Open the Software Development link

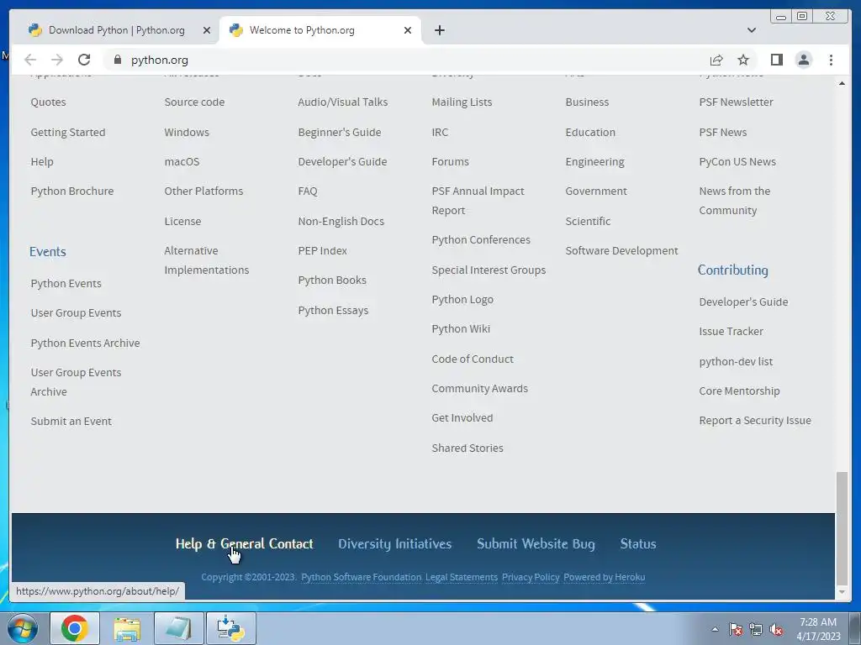tap(621, 250)
